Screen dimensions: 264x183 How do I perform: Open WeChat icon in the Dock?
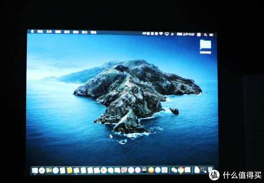pyautogui.click(x=174, y=170)
